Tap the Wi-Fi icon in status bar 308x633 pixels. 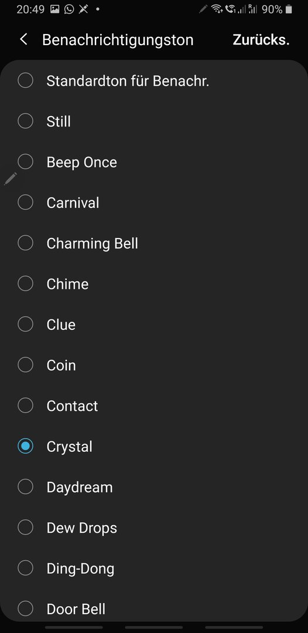[x=217, y=9]
